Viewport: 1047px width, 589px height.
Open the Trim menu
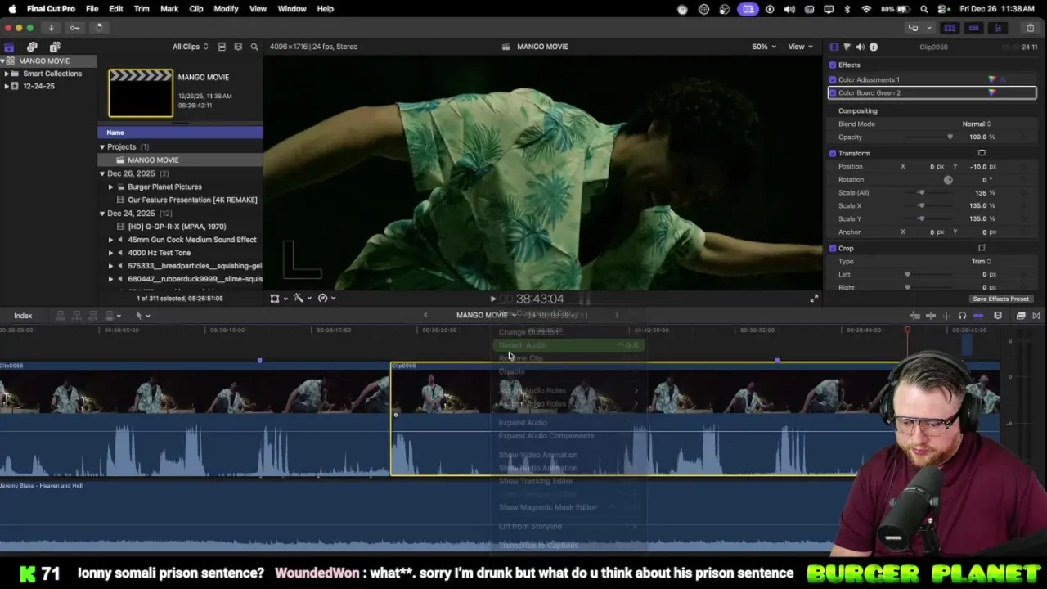pos(142,9)
